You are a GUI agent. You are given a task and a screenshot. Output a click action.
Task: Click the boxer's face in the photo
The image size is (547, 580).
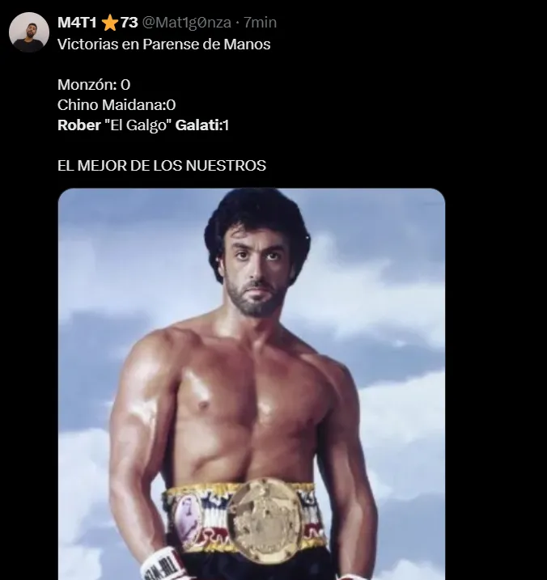coord(257,272)
